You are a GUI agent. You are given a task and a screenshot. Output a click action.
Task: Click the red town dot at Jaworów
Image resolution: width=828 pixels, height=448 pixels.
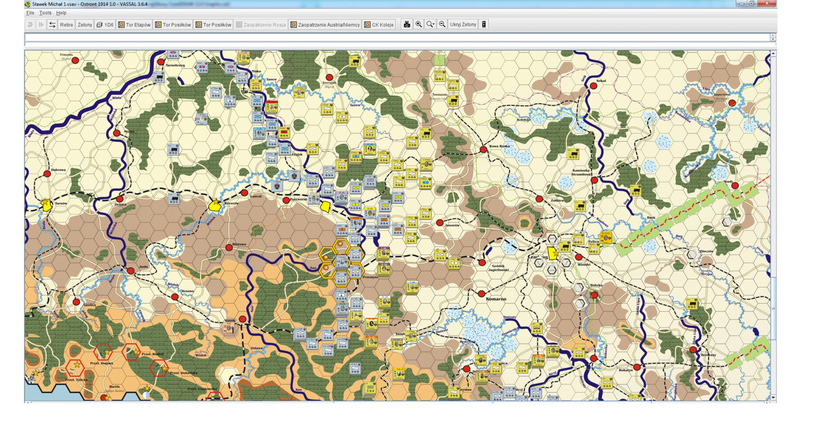click(x=440, y=222)
